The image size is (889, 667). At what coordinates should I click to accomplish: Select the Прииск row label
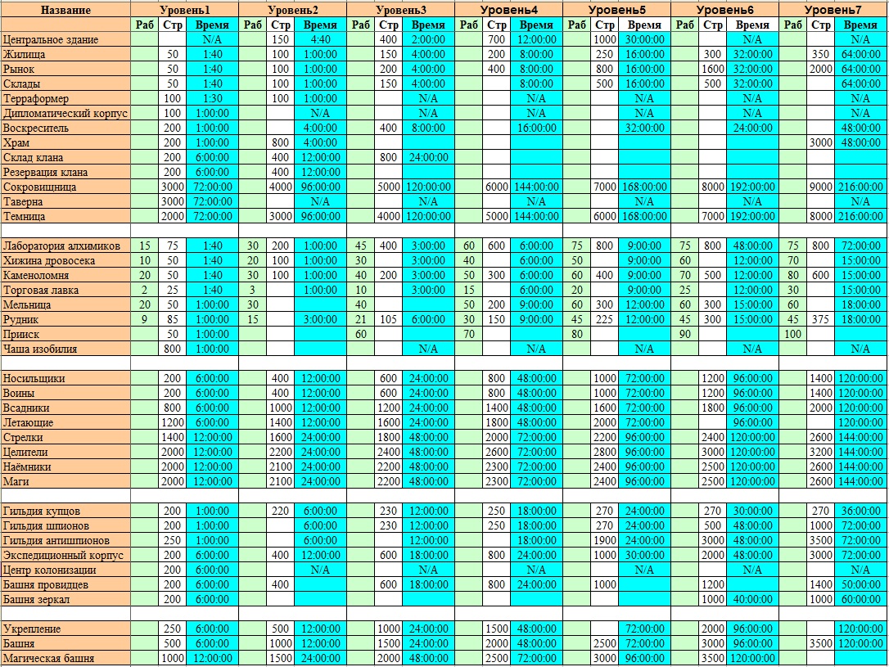[65, 335]
